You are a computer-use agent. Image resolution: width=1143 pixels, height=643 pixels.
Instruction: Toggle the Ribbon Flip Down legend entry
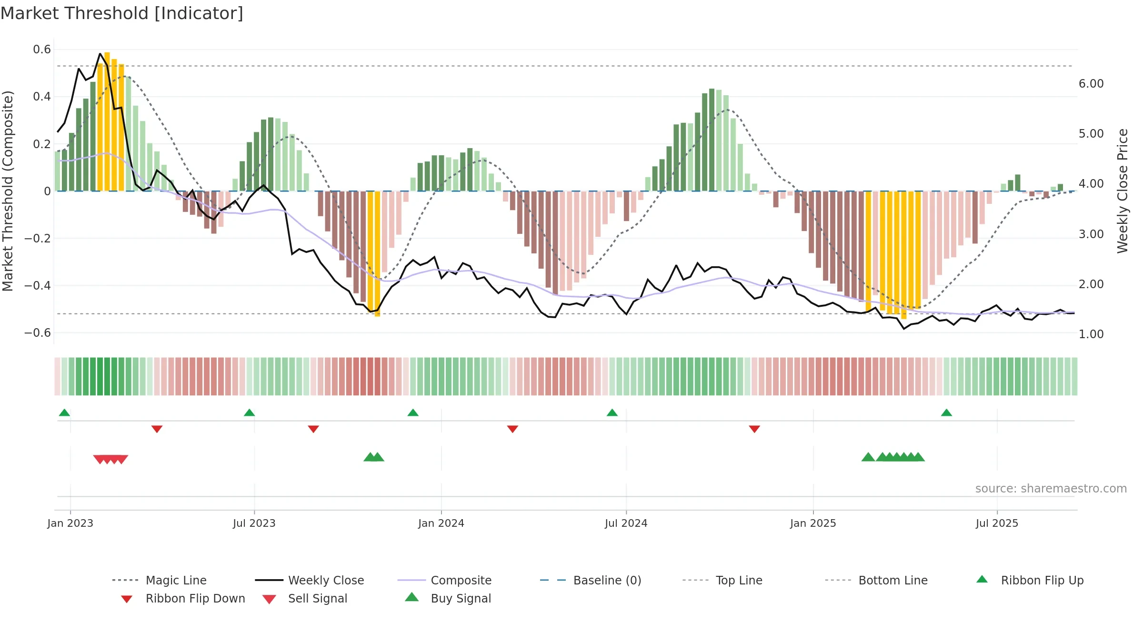(183, 598)
